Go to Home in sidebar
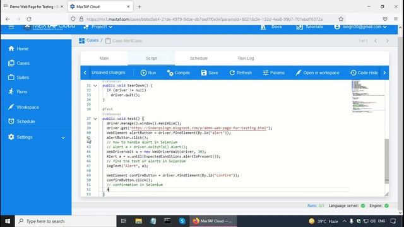Image resolution: width=404 pixels, height=227 pixels. point(18,49)
